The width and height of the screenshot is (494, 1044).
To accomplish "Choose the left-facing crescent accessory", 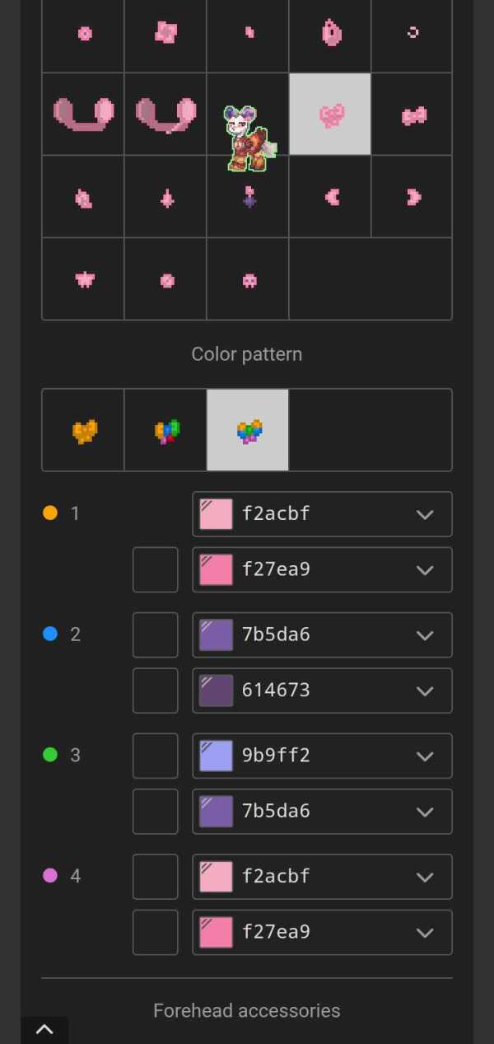I will [x=332, y=197].
